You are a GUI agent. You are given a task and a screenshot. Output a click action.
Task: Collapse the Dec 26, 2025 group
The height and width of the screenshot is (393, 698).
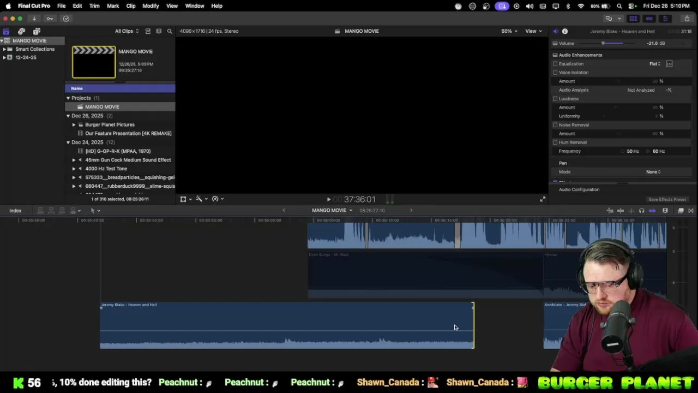(68, 116)
